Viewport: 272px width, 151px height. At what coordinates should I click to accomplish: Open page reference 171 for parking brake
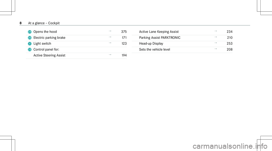click(124, 38)
